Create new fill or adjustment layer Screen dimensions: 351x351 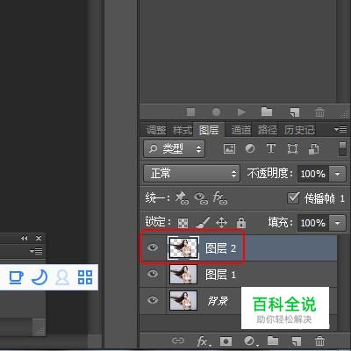tap(250, 341)
